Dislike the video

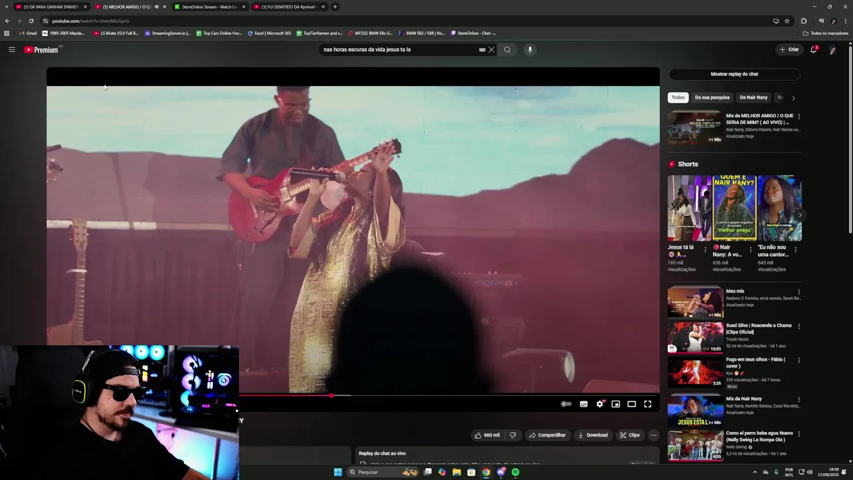(x=512, y=435)
